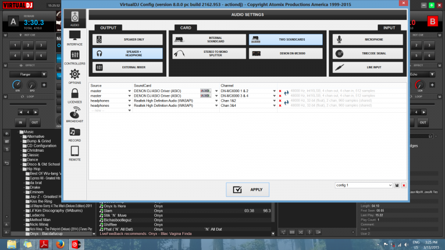Viewport: 445px width, 250px height.
Task: Select Christmas folder in browser tree
Action: pyautogui.click(x=35, y=151)
